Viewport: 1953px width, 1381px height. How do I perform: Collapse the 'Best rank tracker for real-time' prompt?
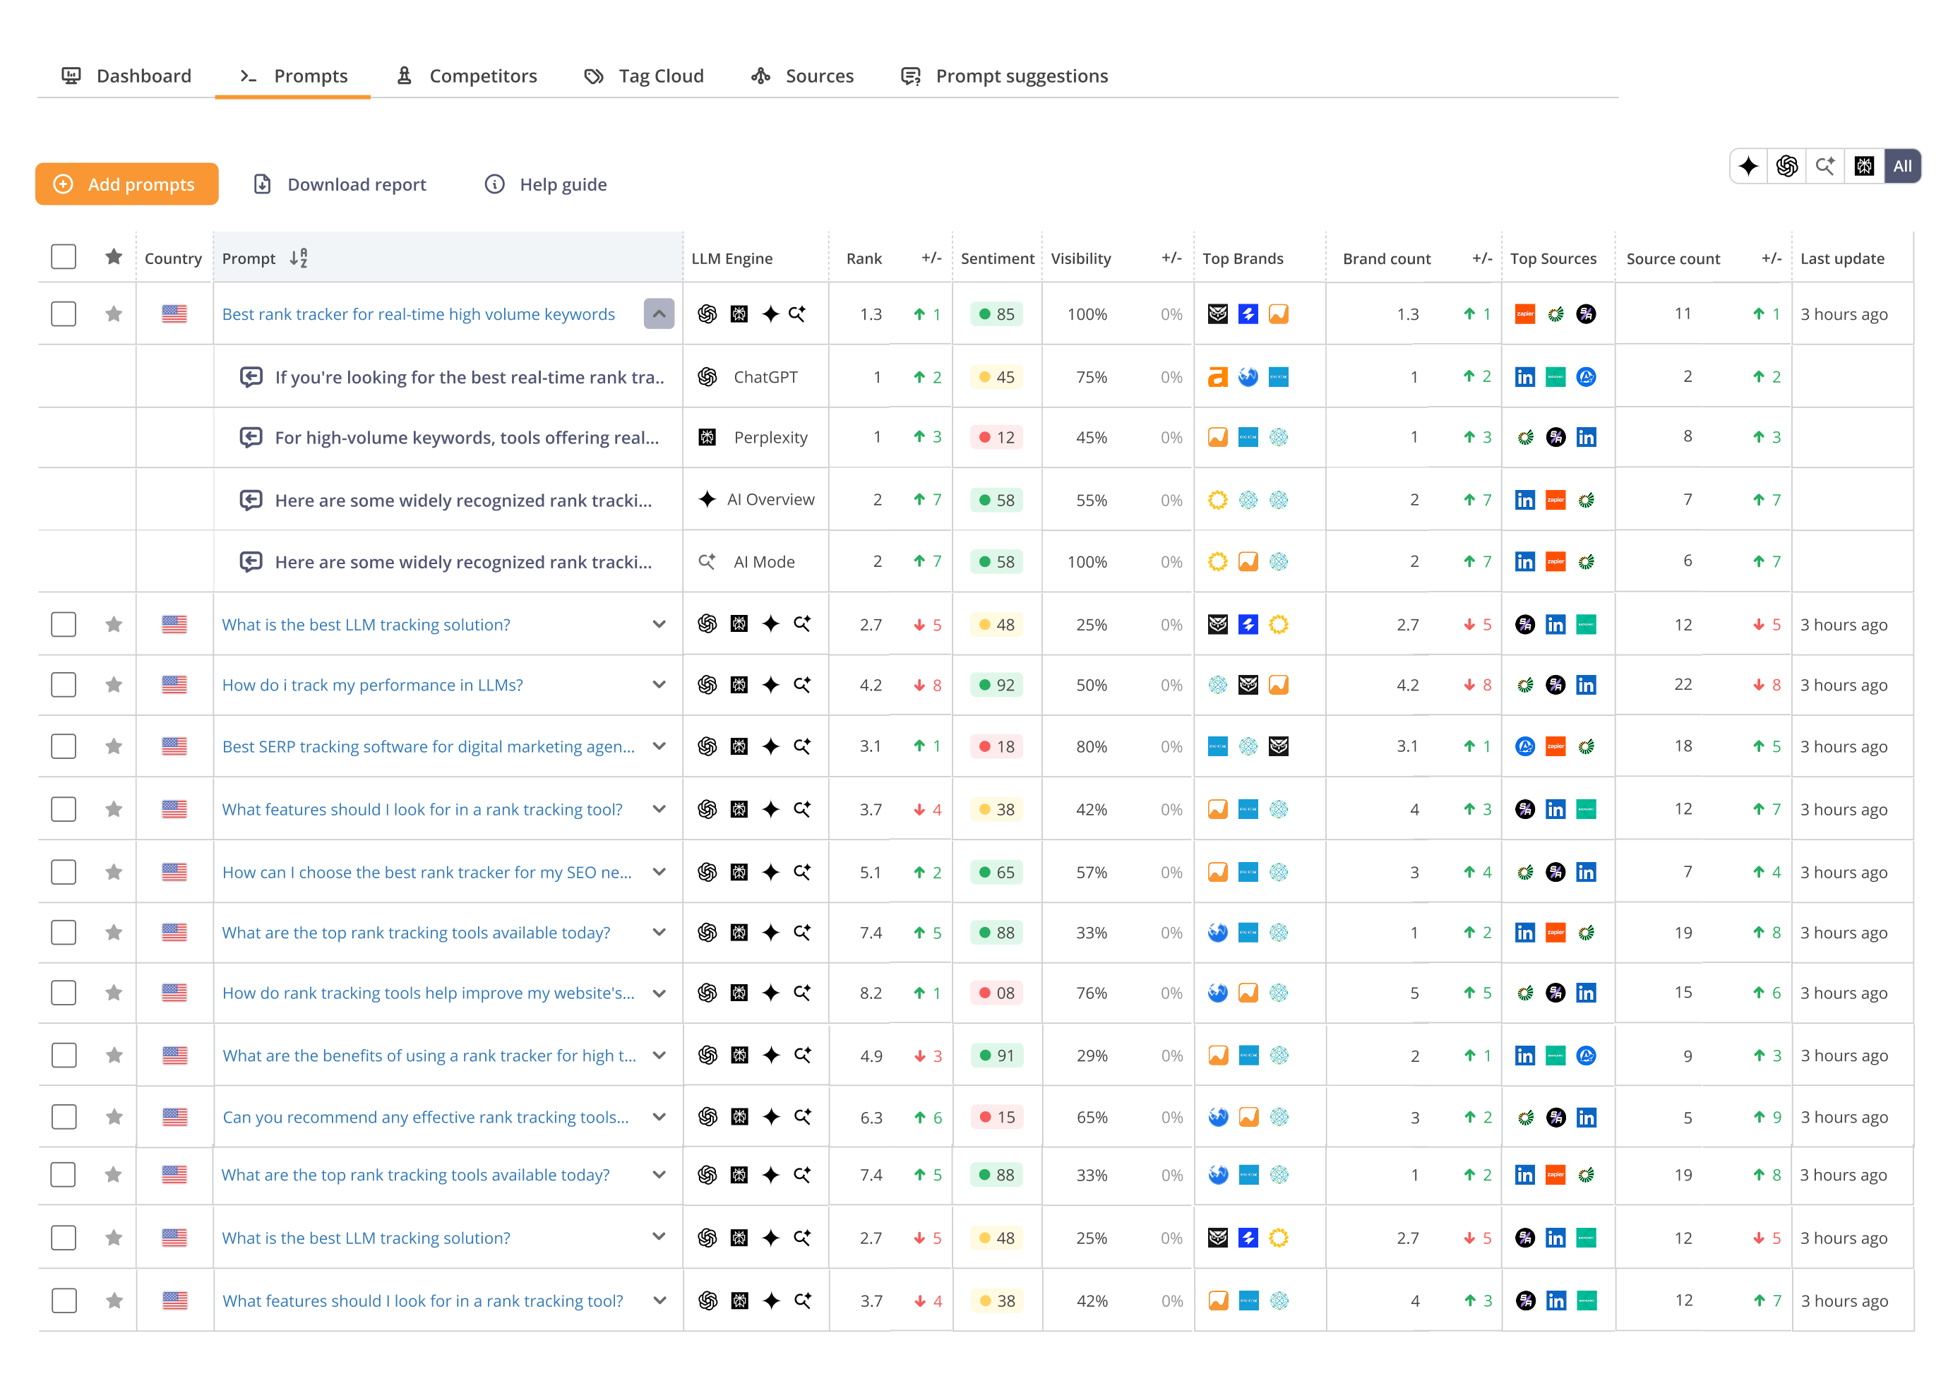click(x=659, y=313)
